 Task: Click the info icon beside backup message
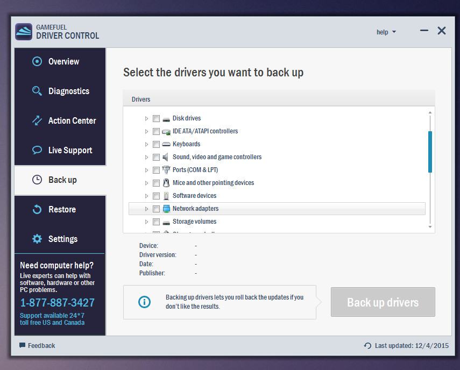coord(144,302)
